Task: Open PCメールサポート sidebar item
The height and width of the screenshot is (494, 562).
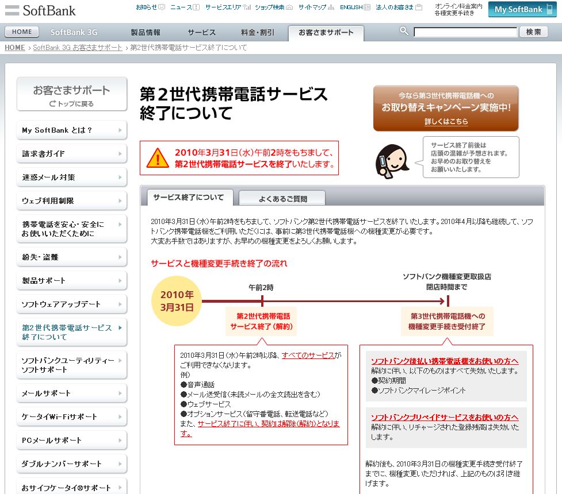Action: 72,441
